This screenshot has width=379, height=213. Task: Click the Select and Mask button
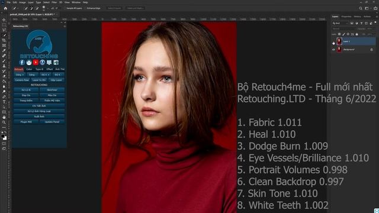[x=136, y=8]
